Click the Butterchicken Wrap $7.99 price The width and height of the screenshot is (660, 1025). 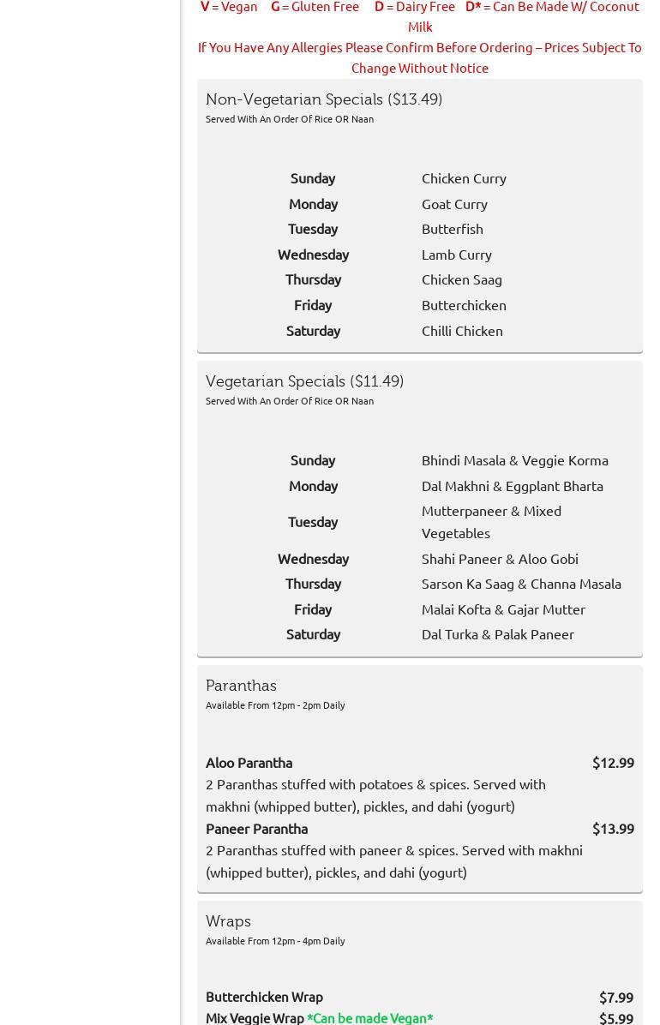tap(615, 998)
